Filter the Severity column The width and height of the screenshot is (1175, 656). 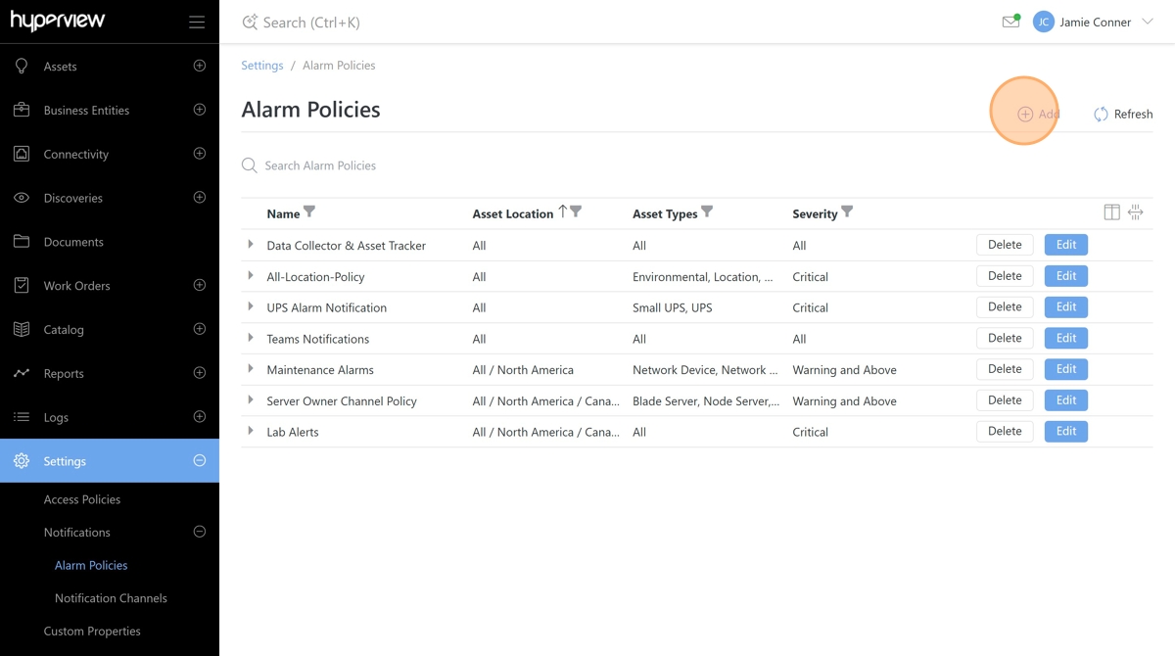[x=847, y=212]
